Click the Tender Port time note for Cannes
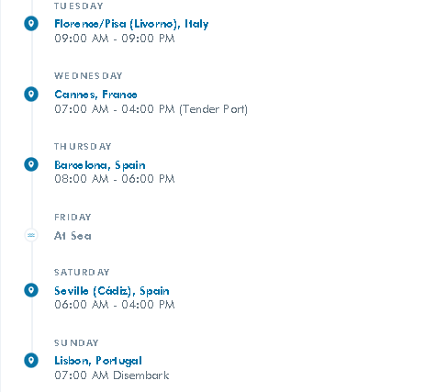The image size is (425, 392). tap(213, 109)
